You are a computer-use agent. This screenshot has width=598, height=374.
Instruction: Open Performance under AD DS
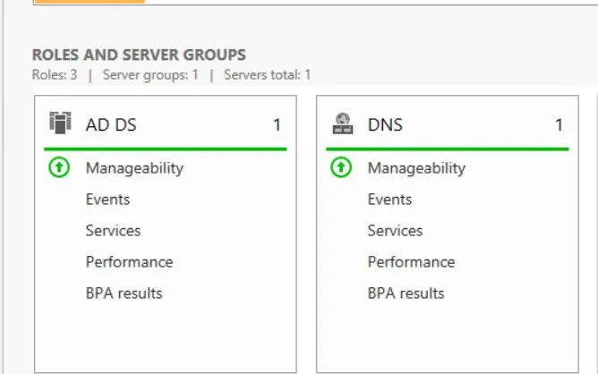[x=129, y=261]
